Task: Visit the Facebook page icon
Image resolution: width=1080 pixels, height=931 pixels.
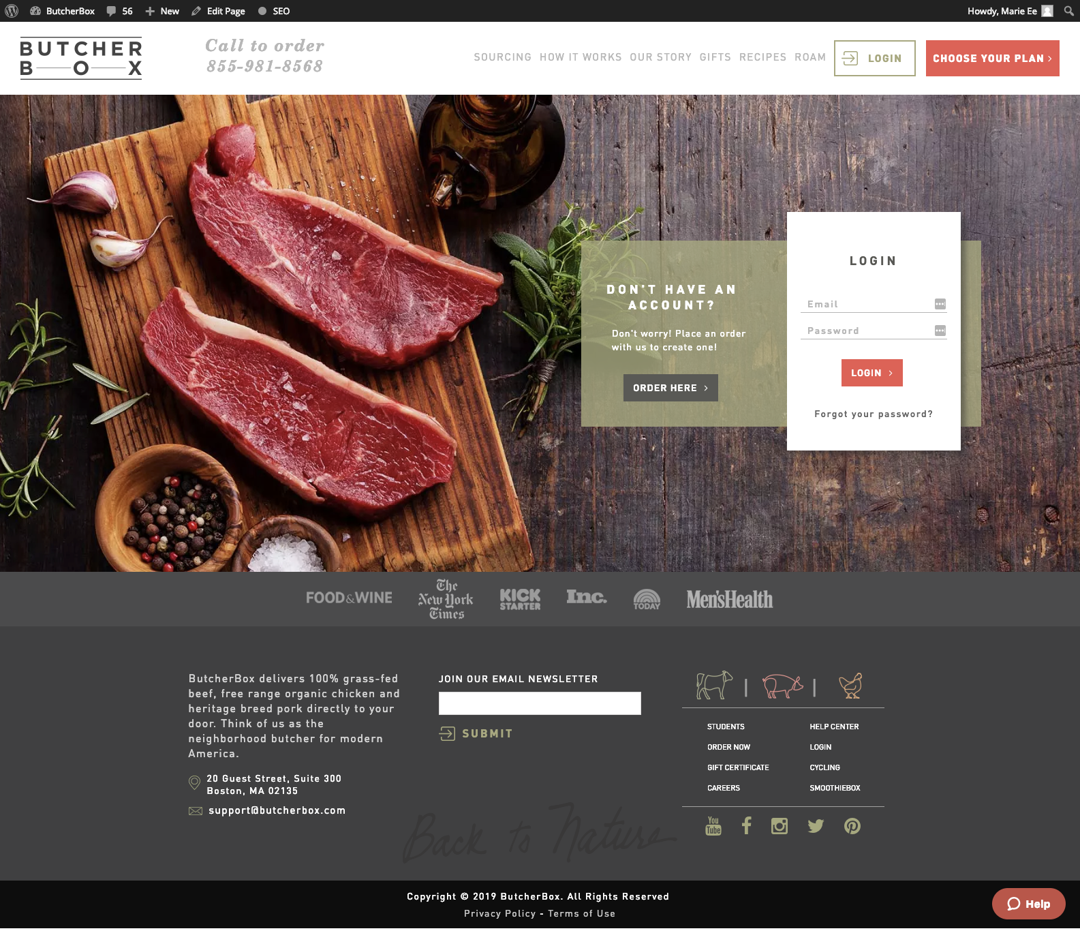Action: pyautogui.click(x=746, y=826)
